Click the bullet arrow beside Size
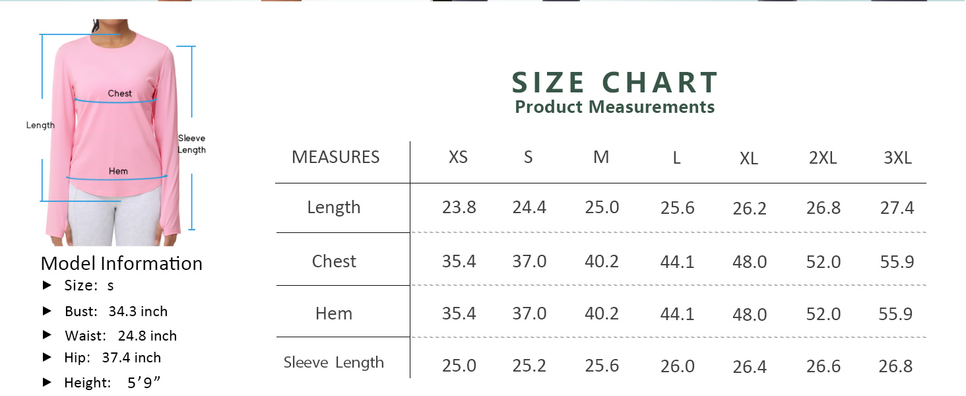This screenshot has width=966, height=396. pyautogui.click(x=47, y=285)
